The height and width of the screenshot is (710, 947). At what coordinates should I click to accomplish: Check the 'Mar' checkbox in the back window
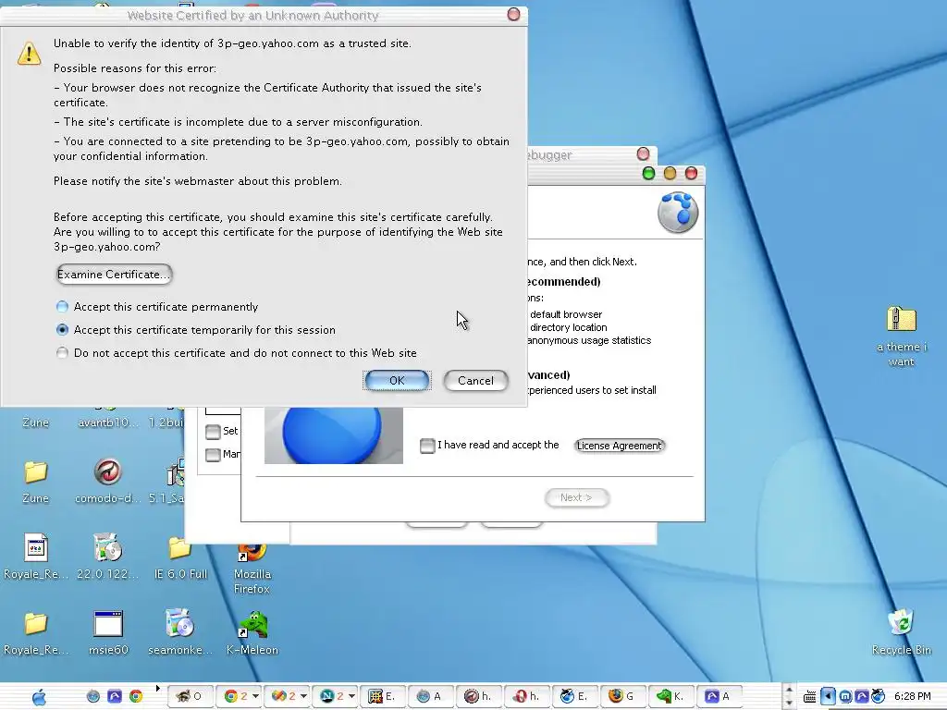213,454
